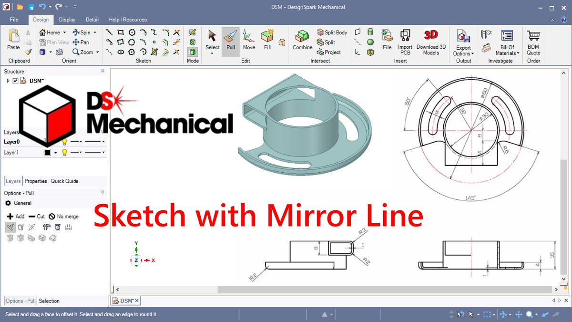Select the Cut pull option

coord(37,216)
